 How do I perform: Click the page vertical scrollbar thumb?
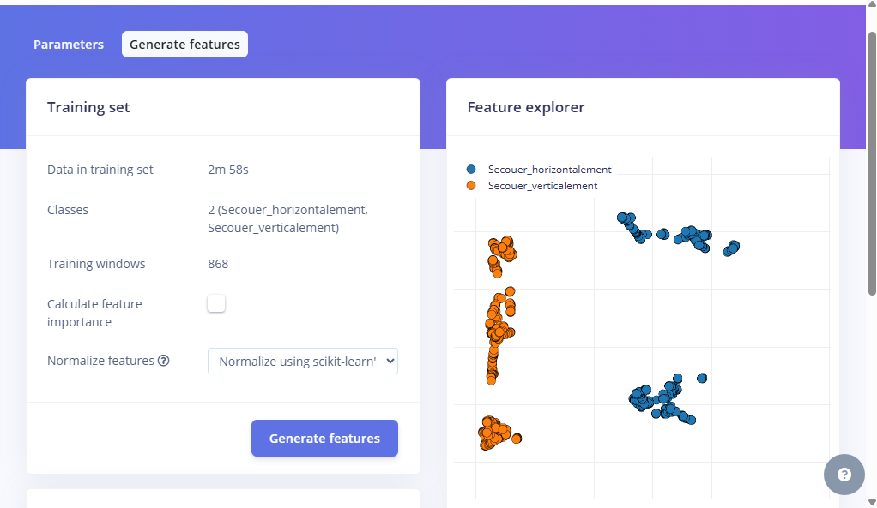coord(872,163)
